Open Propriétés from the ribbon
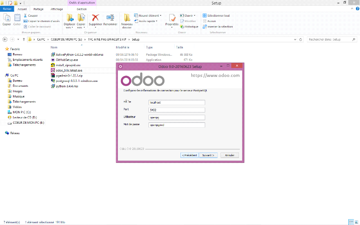The width and height of the screenshot is (360, 225). 172,19
